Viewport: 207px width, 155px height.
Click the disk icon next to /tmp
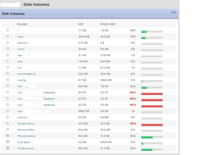pos(8,61)
